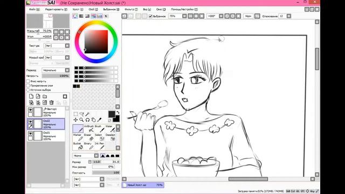Select Источник выбора radio option
The image size is (345, 194).
(28, 90)
